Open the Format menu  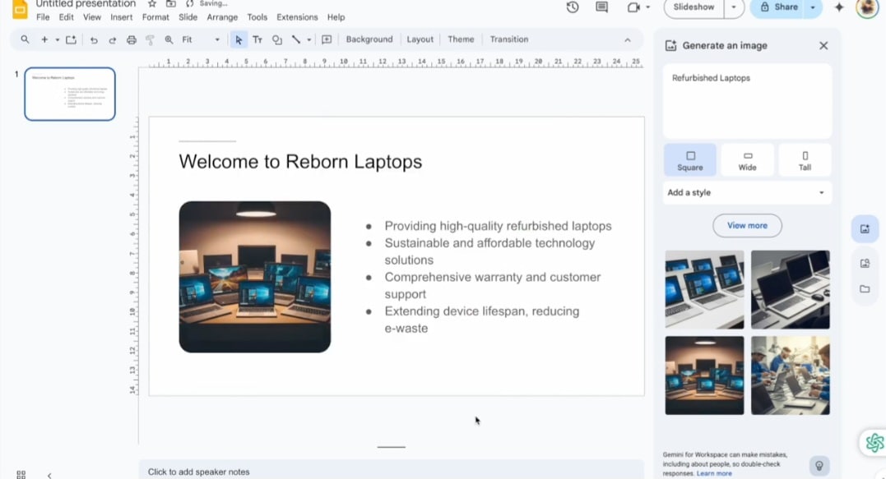coord(155,17)
